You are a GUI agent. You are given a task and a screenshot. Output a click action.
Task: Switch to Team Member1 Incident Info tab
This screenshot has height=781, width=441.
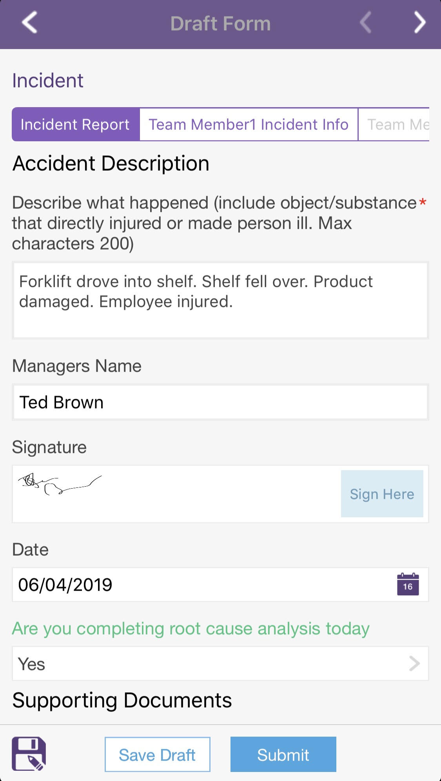249,124
